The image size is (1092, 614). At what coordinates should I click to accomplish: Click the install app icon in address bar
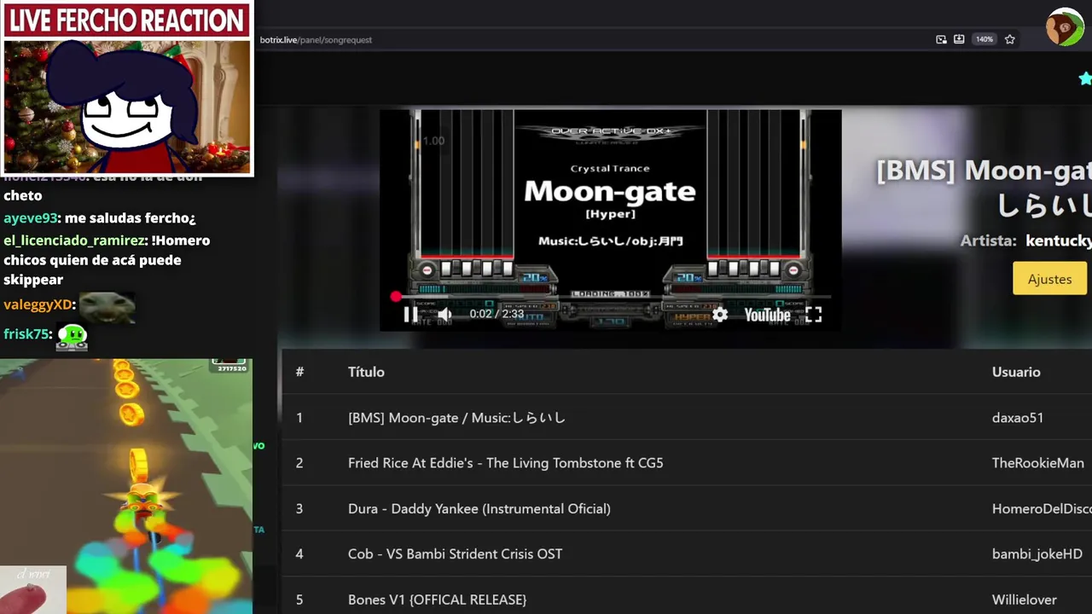[959, 39]
